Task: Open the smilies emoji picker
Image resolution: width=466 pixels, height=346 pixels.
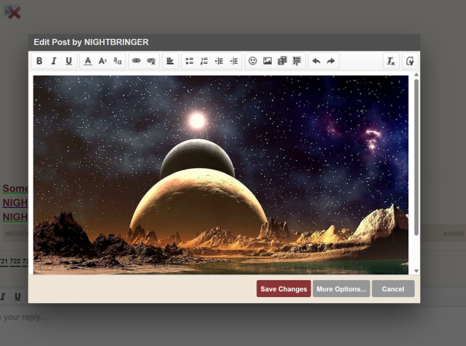Action: [252, 61]
